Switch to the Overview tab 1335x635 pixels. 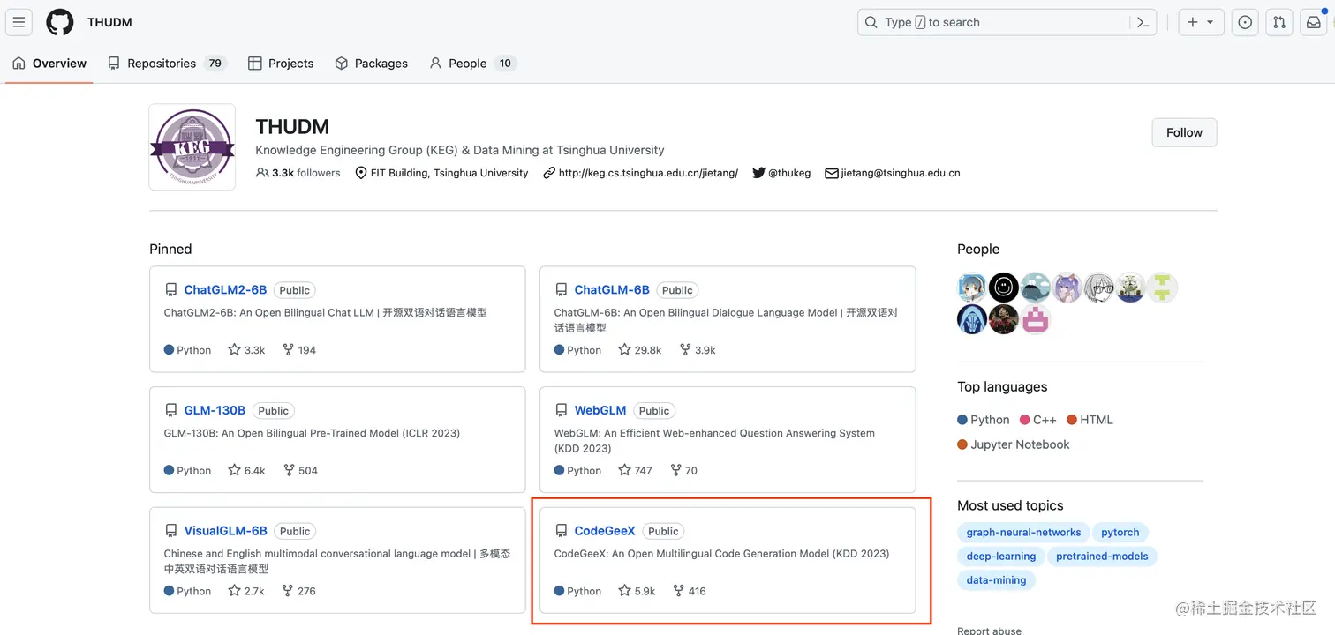pyautogui.click(x=49, y=63)
